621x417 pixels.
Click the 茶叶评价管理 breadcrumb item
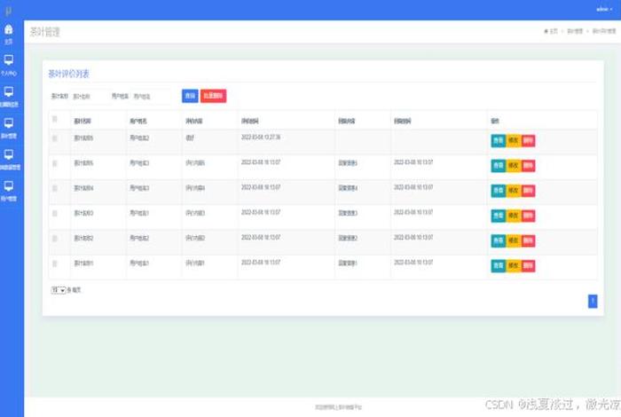pyautogui.click(x=604, y=31)
